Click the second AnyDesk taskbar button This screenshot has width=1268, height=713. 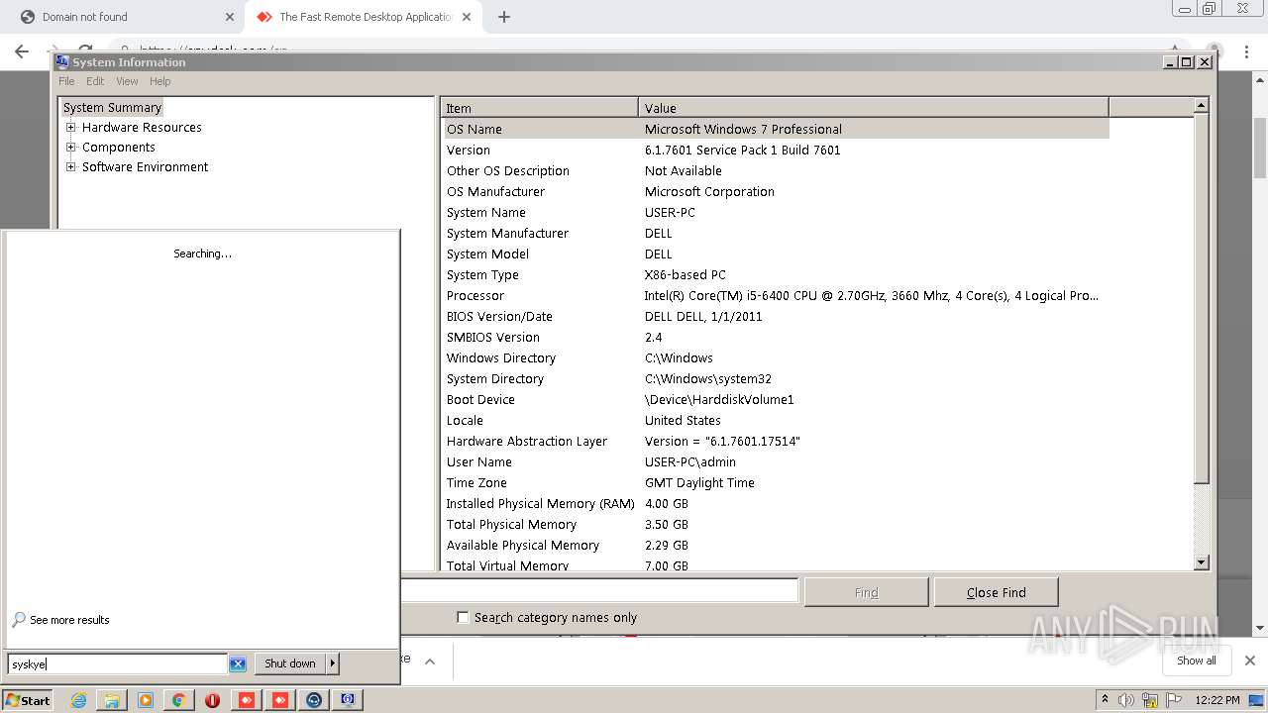(280, 700)
